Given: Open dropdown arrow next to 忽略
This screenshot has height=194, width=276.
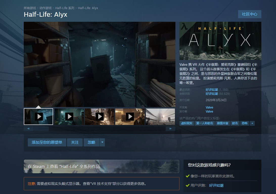Looking at the screenshot, I should [x=102, y=142].
